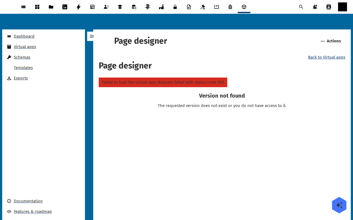Go to Dashboard in the sidebar

(24, 36)
